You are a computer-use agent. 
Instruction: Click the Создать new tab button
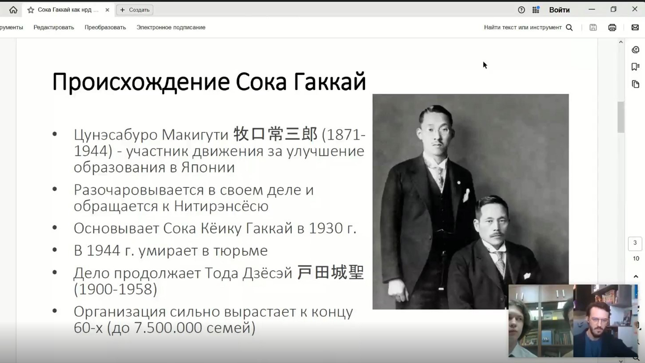click(x=135, y=10)
